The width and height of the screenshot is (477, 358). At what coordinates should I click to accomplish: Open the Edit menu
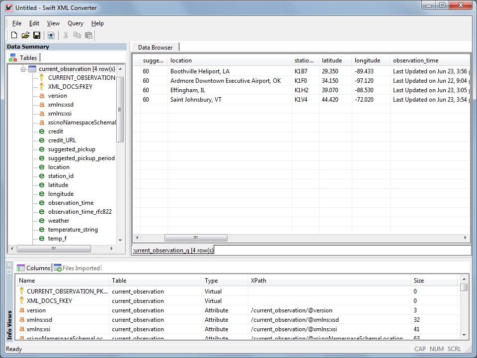point(34,23)
